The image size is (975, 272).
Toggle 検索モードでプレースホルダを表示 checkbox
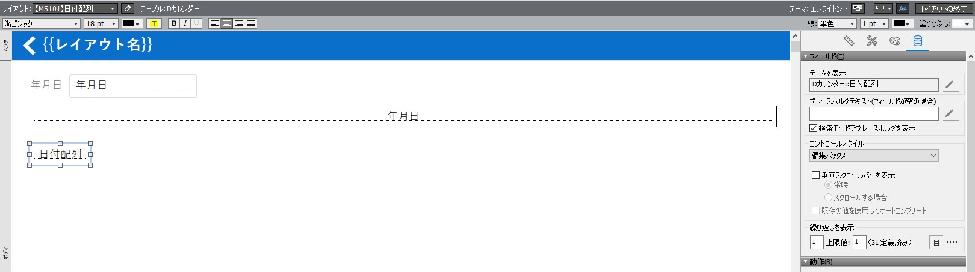814,128
